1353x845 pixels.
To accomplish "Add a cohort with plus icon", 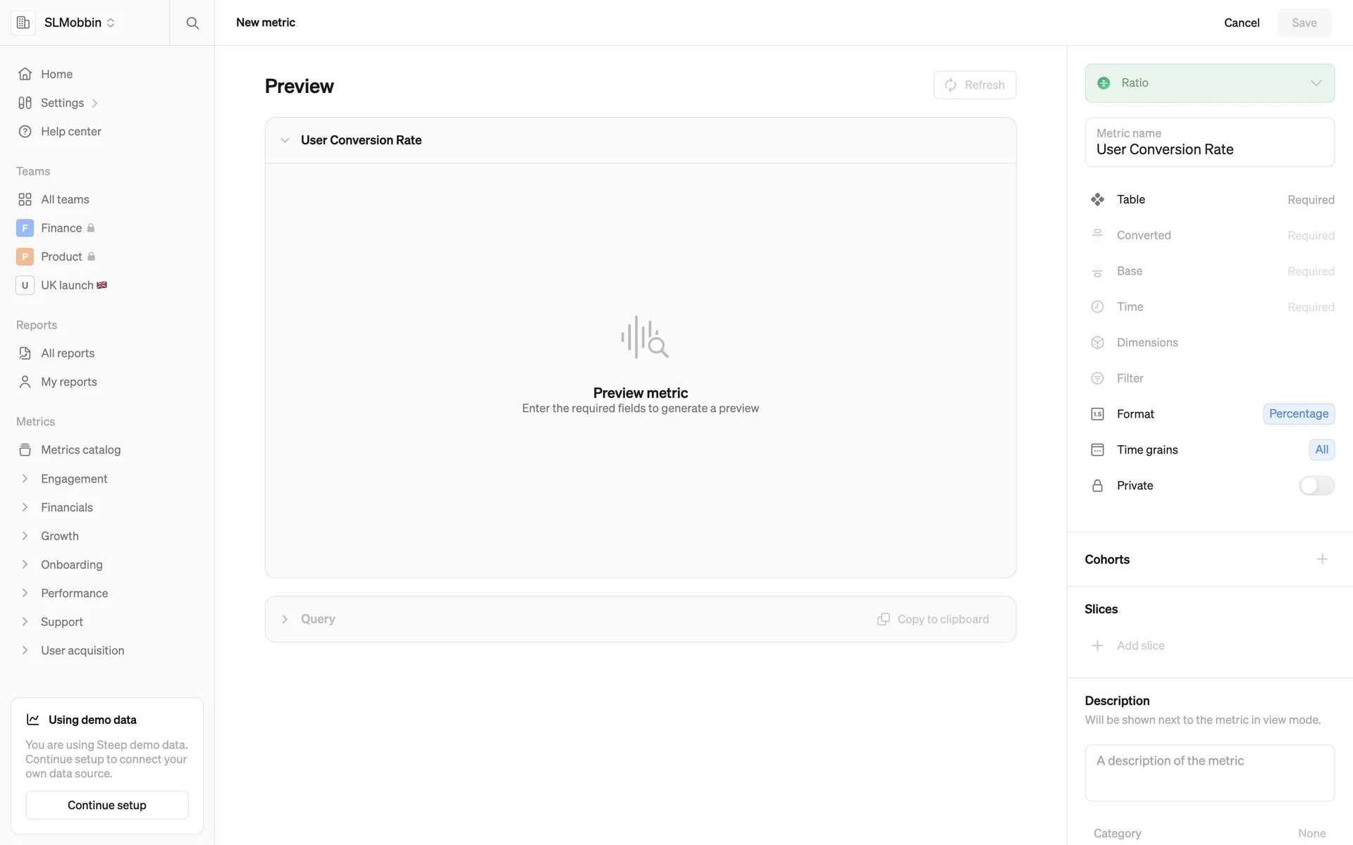I will click(1322, 559).
